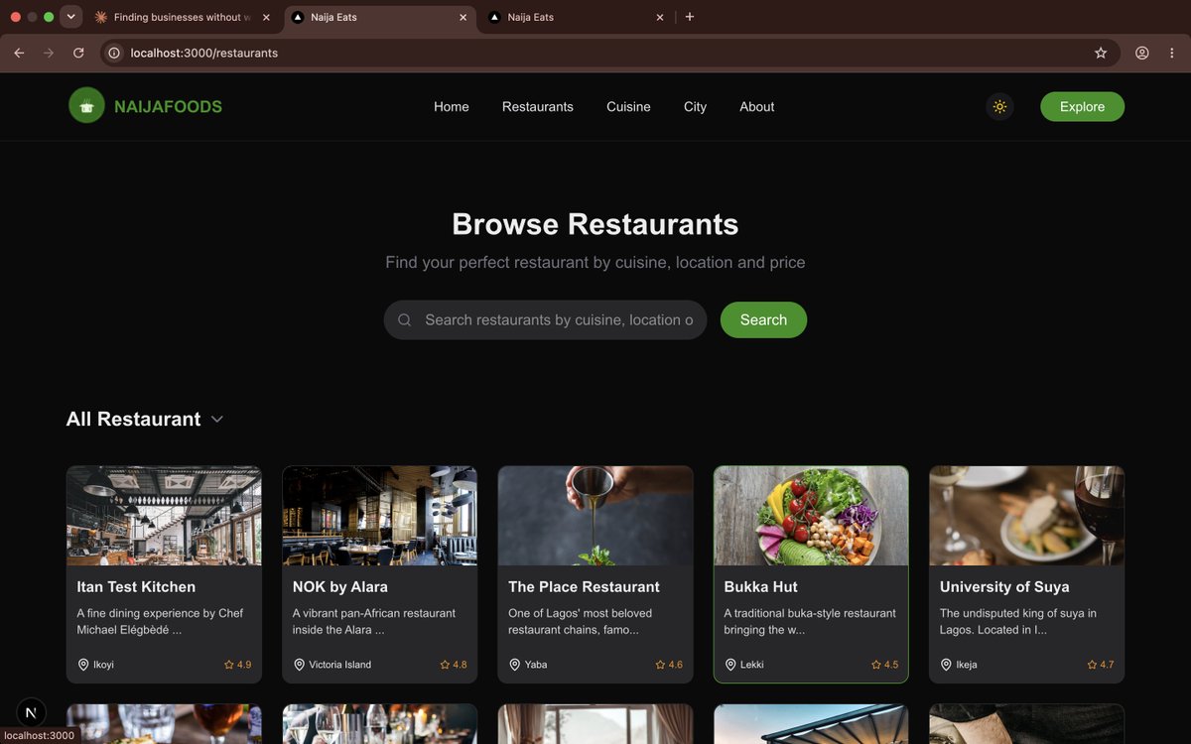Click the Bukka Hut title
Screen dimensions: 1191x744
click(x=760, y=586)
